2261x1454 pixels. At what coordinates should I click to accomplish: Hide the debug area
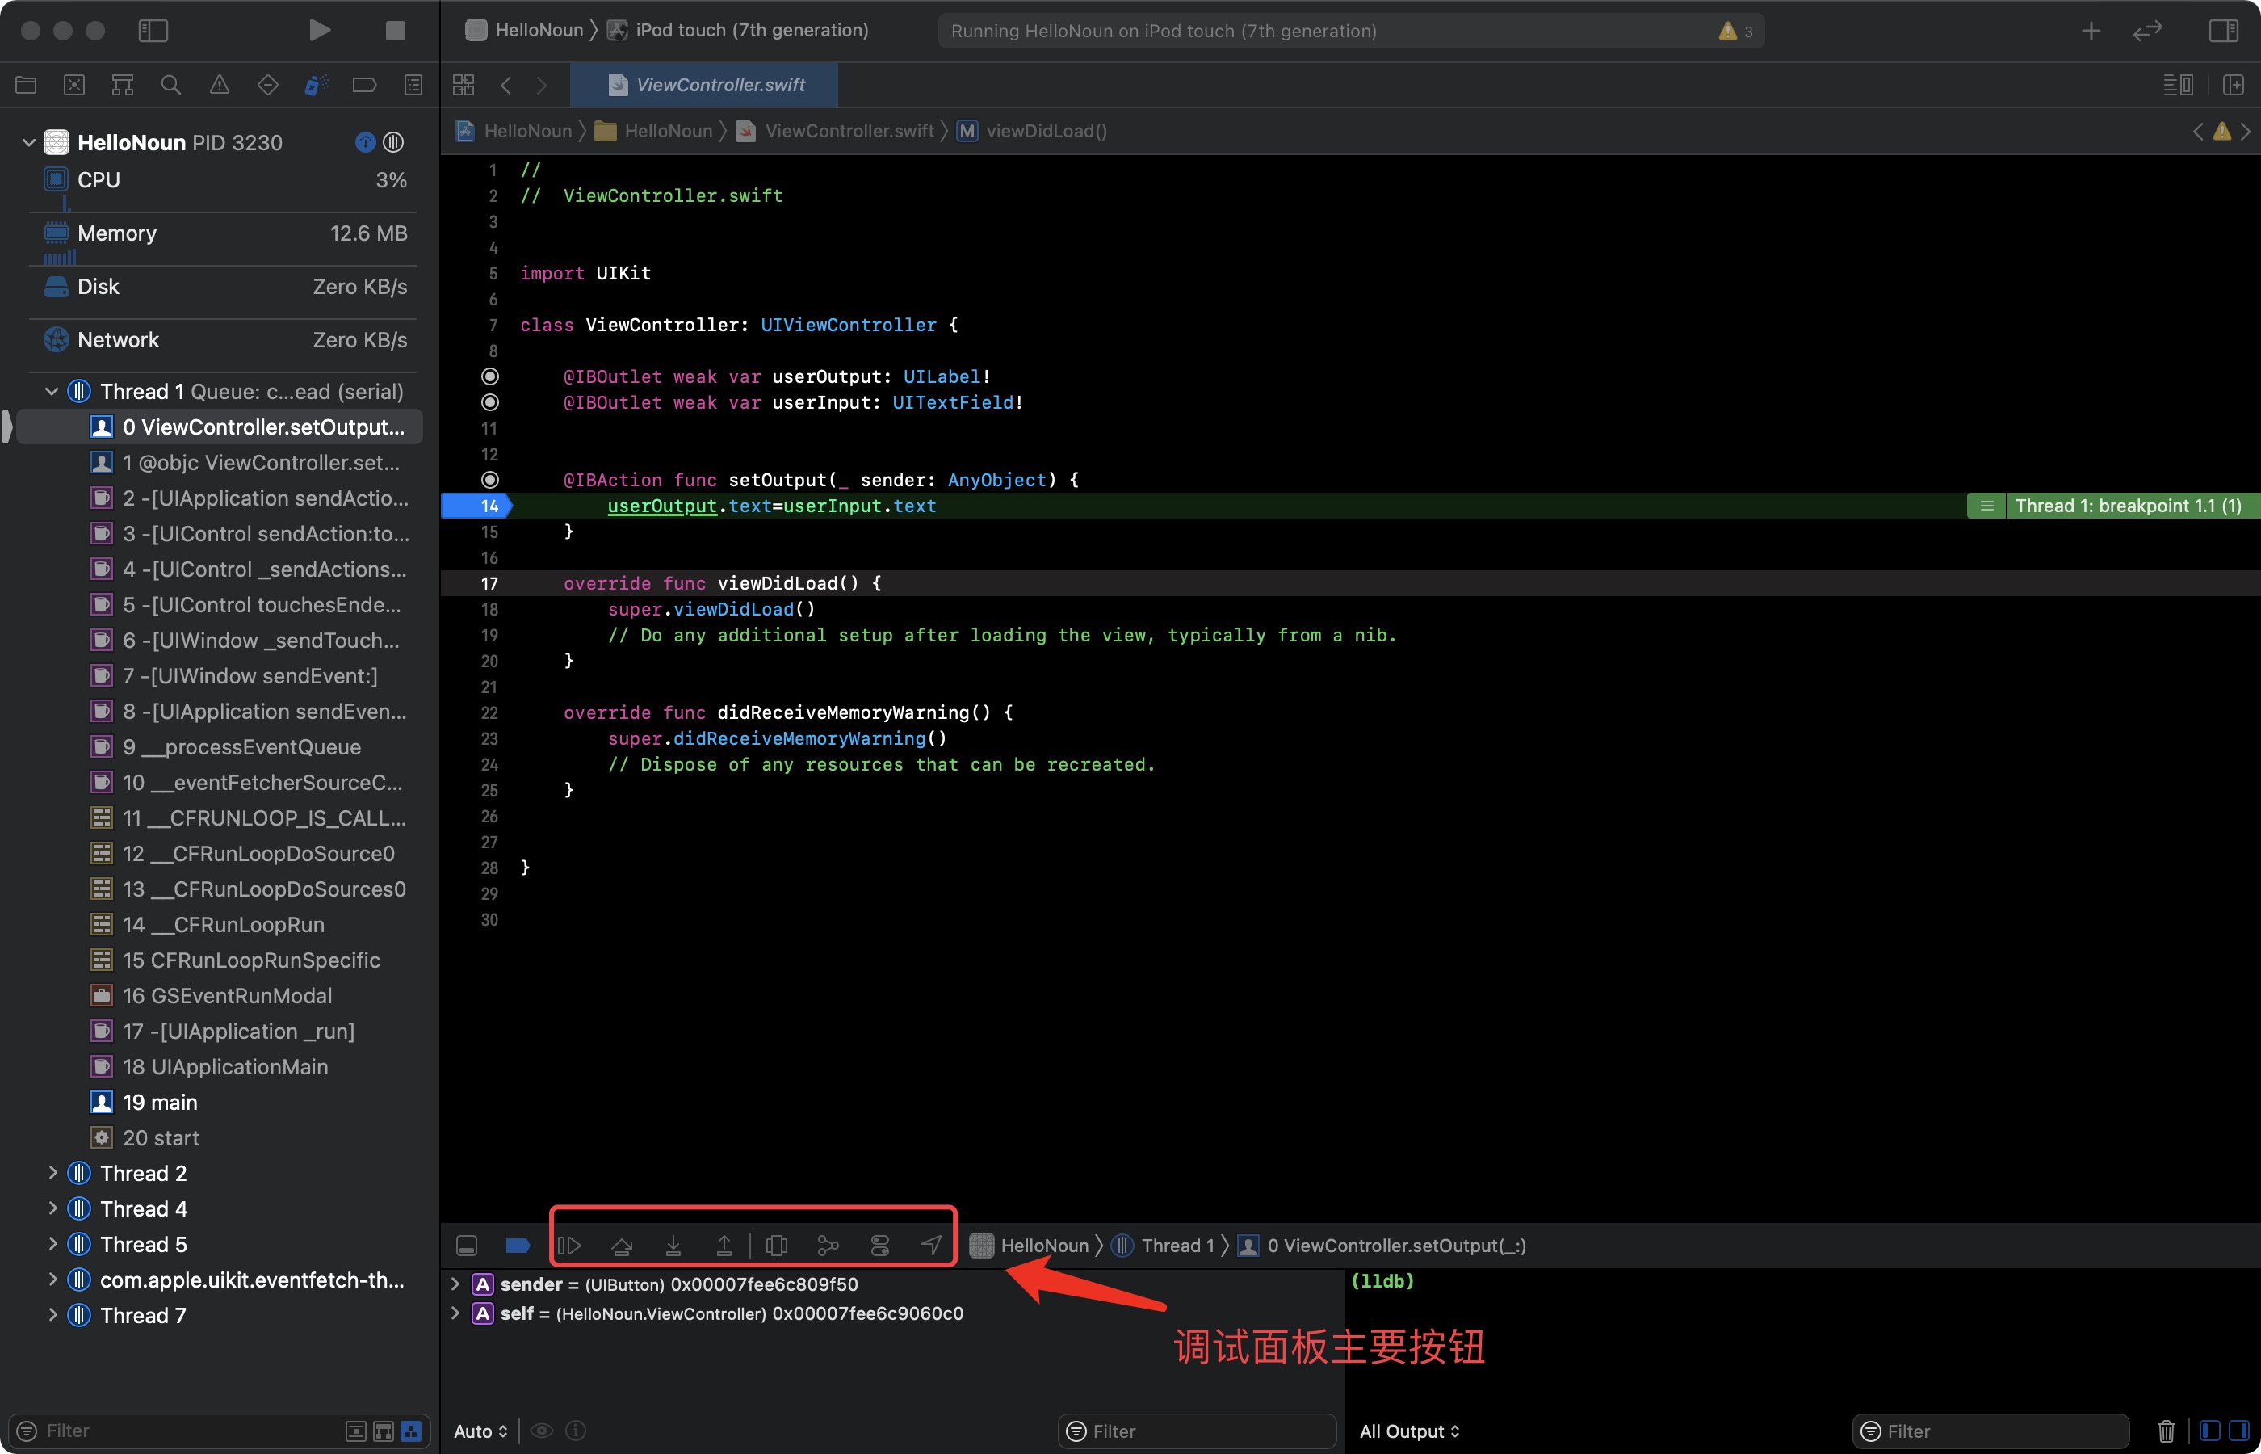[466, 1246]
